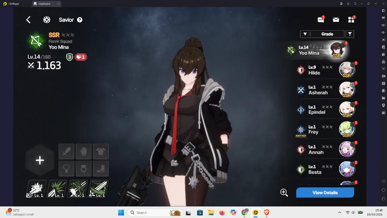Click the red heart affinity badge
The height and width of the screenshot is (218, 387).
81,57
